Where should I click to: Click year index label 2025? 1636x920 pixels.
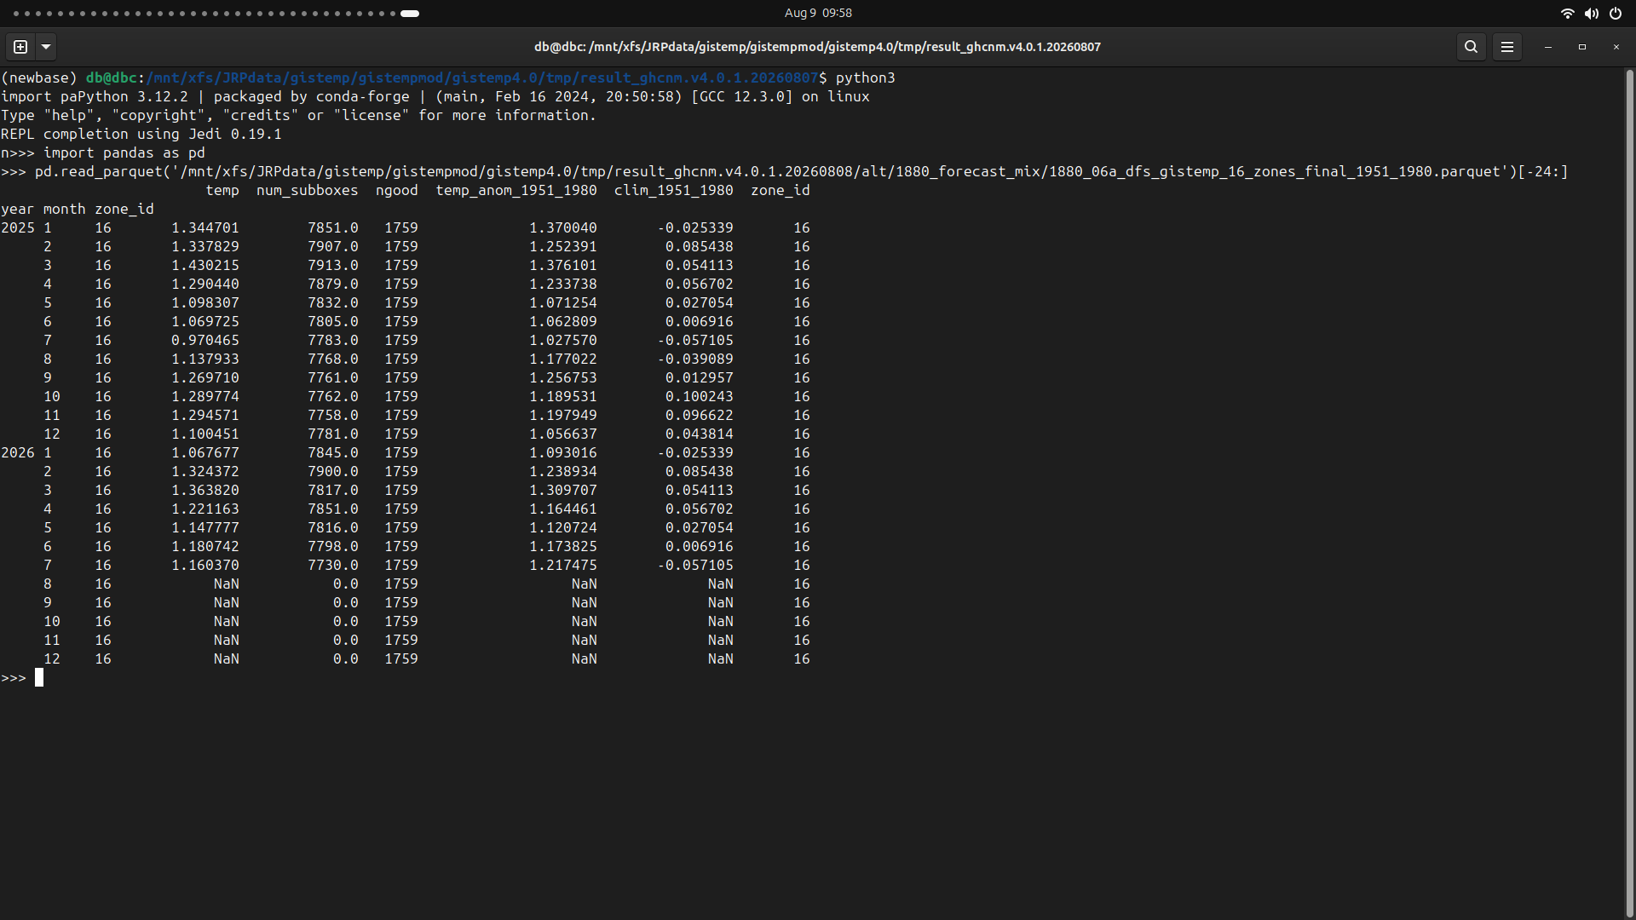18,227
